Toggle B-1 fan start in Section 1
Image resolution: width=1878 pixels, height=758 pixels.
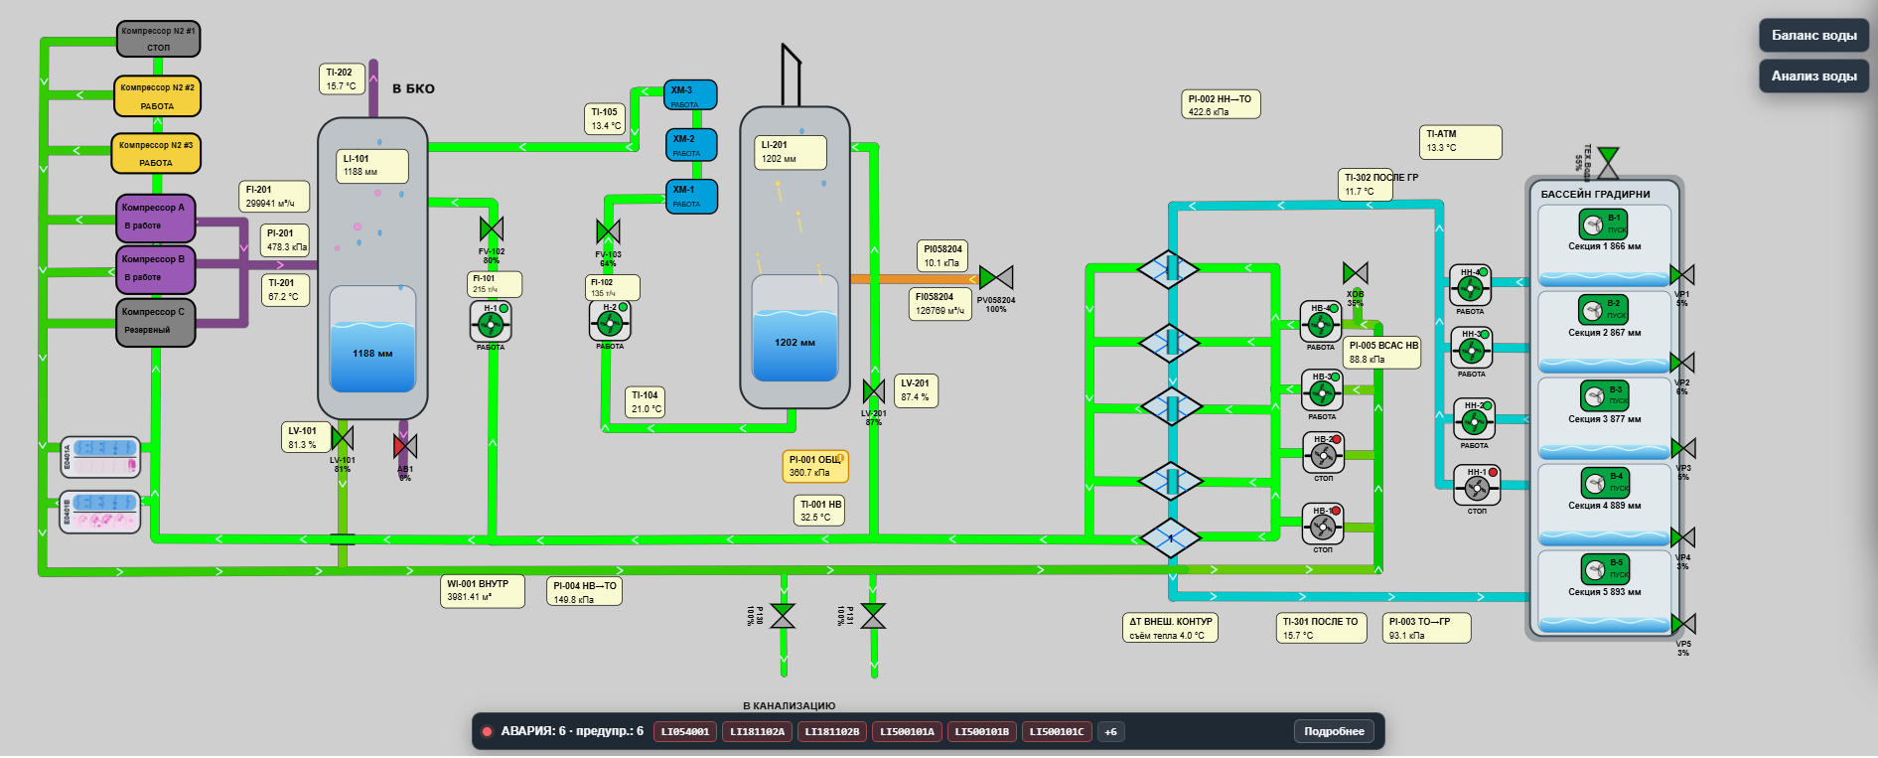click(1604, 224)
